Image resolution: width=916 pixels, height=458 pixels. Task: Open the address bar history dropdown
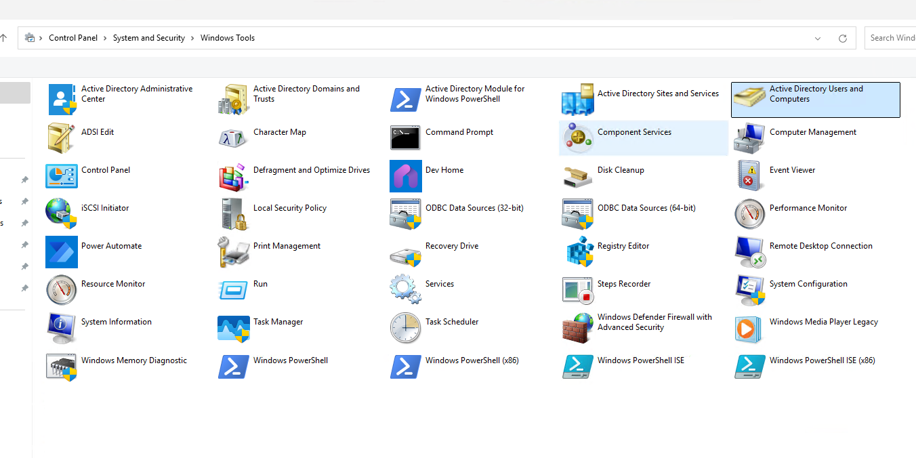click(x=818, y=38)
